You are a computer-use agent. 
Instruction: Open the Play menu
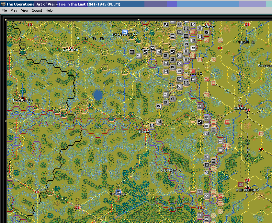(14, 10)
